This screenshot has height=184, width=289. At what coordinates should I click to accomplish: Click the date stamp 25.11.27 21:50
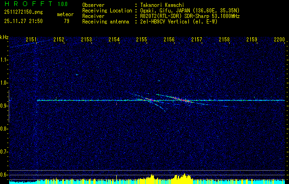(23, 21)
